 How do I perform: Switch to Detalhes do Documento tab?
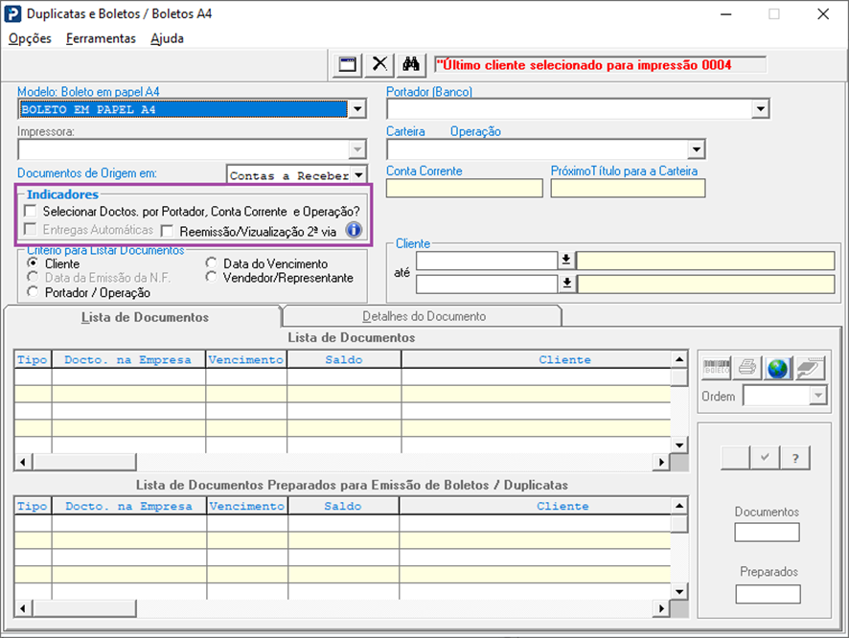pyautogui.click(x=424, y=316)
